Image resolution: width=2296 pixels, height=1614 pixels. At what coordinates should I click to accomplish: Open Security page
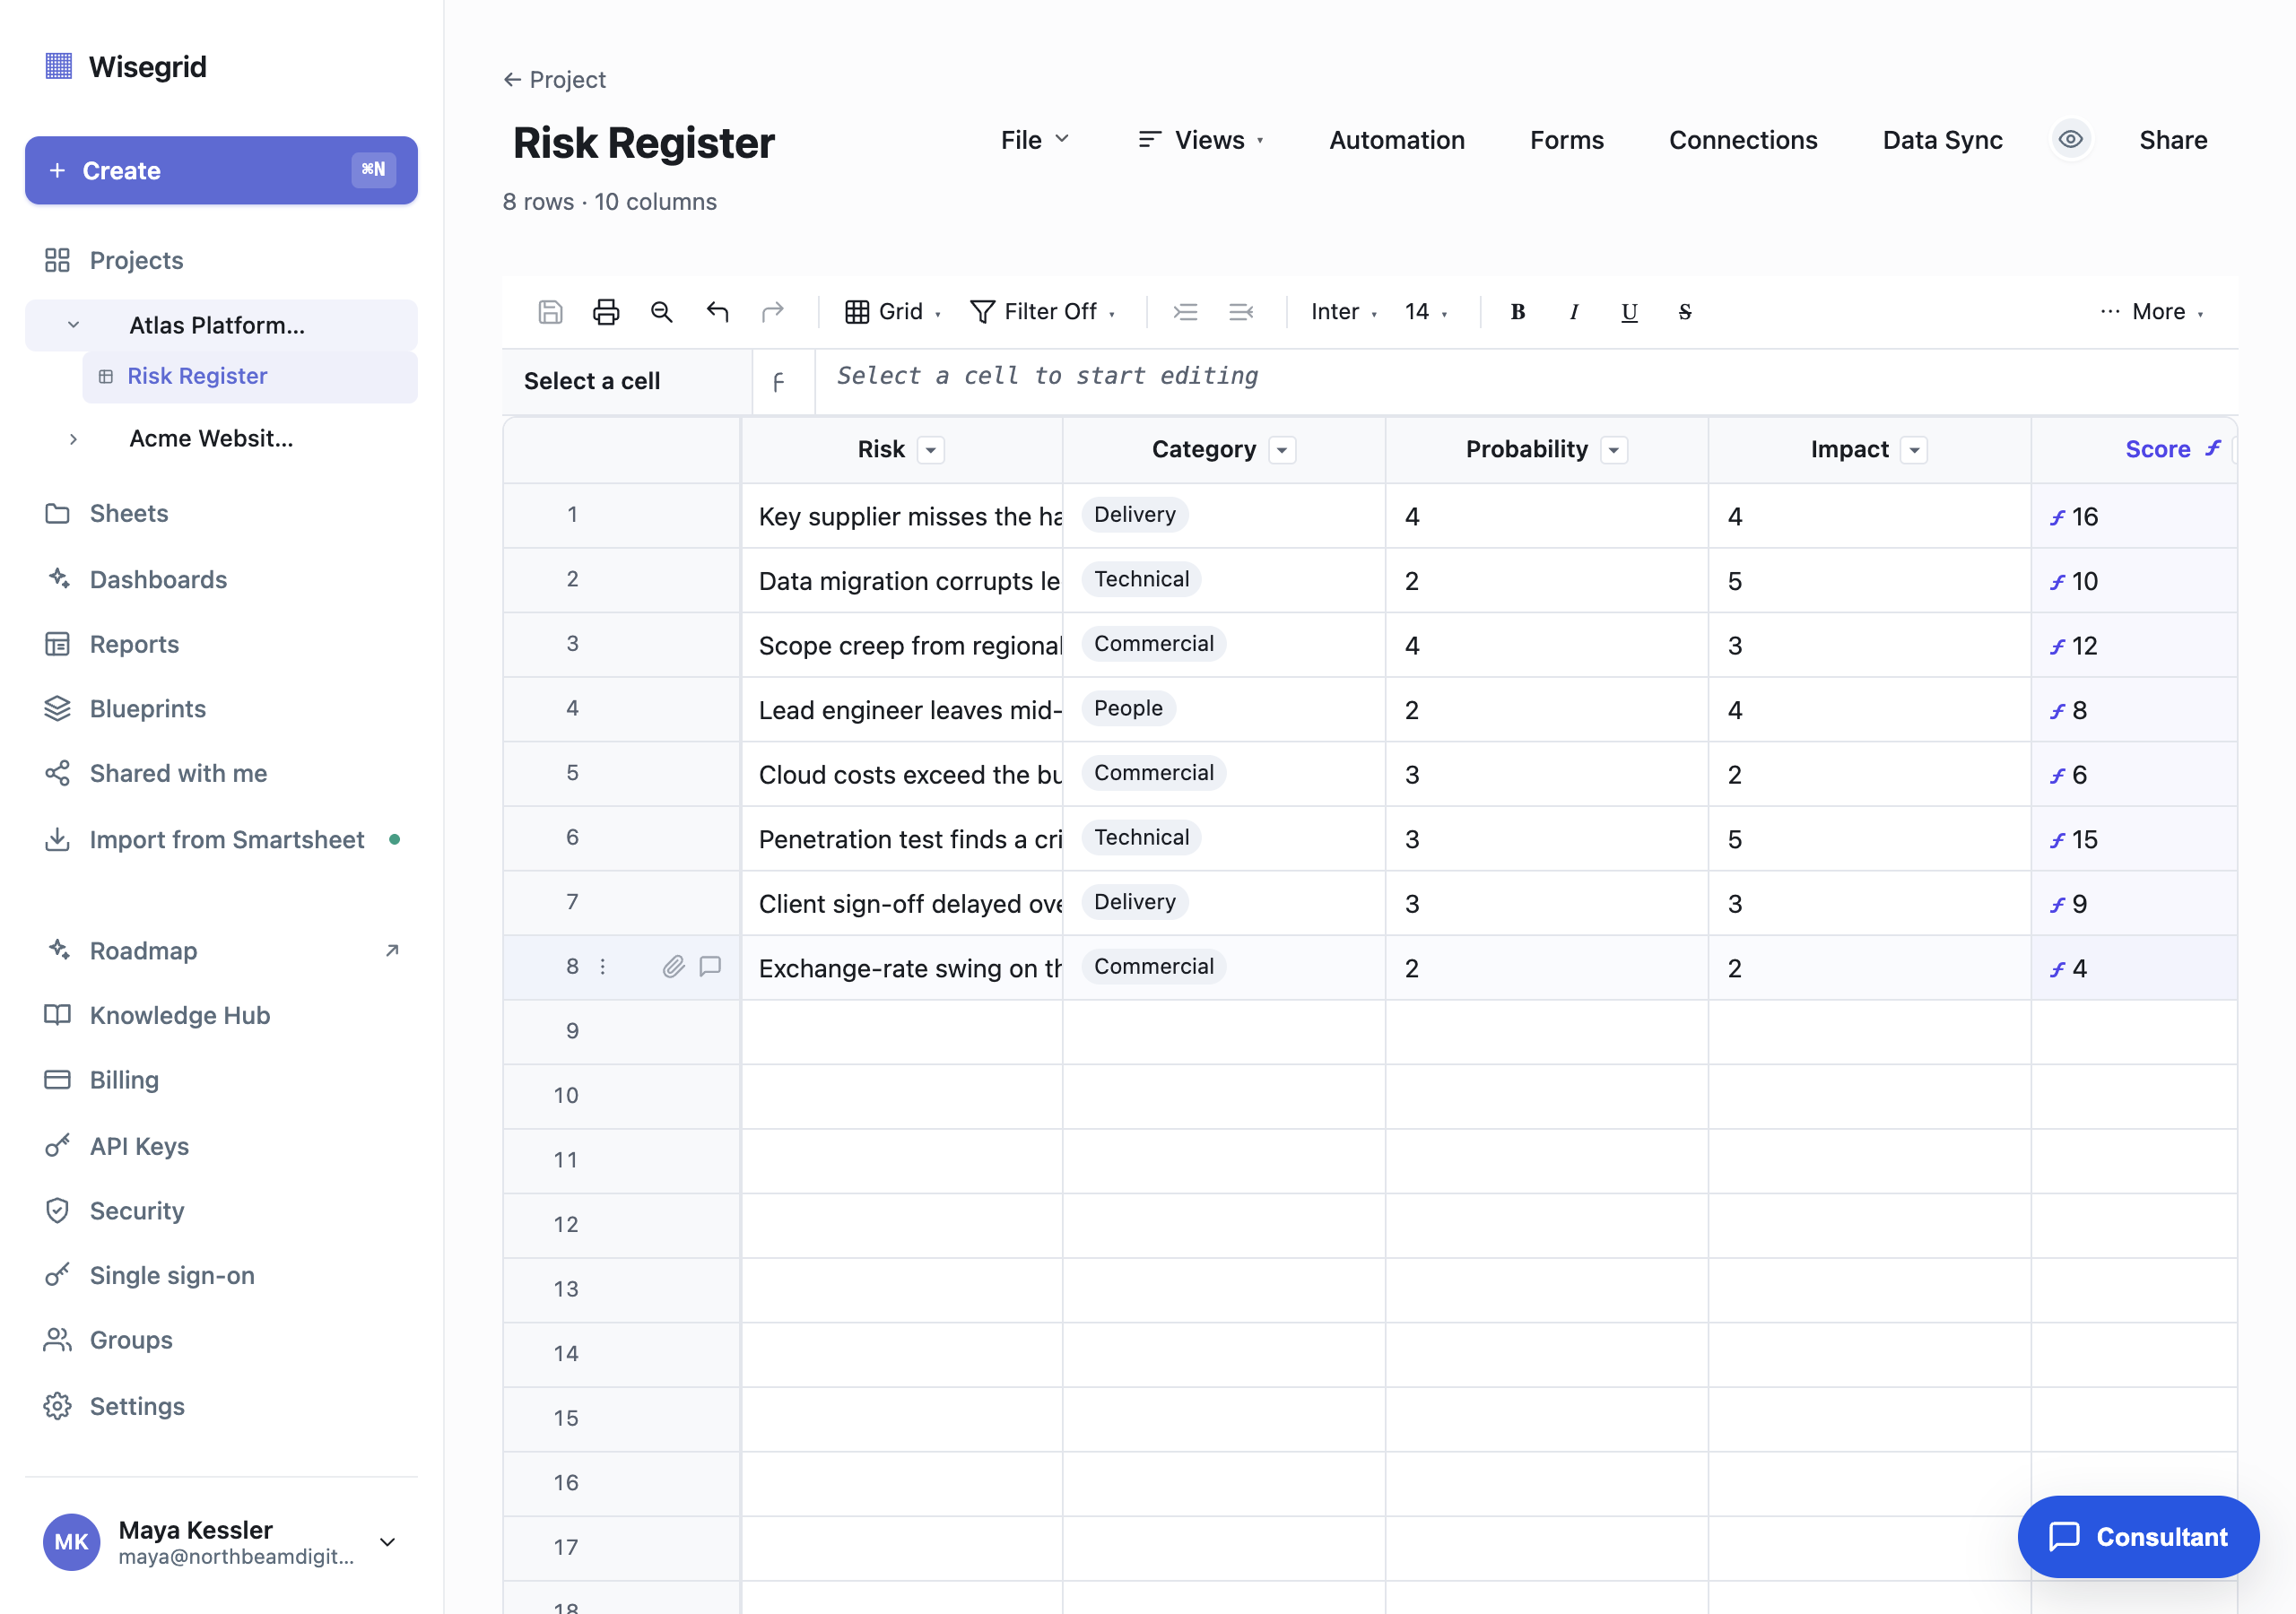[x=222, y=1211]
